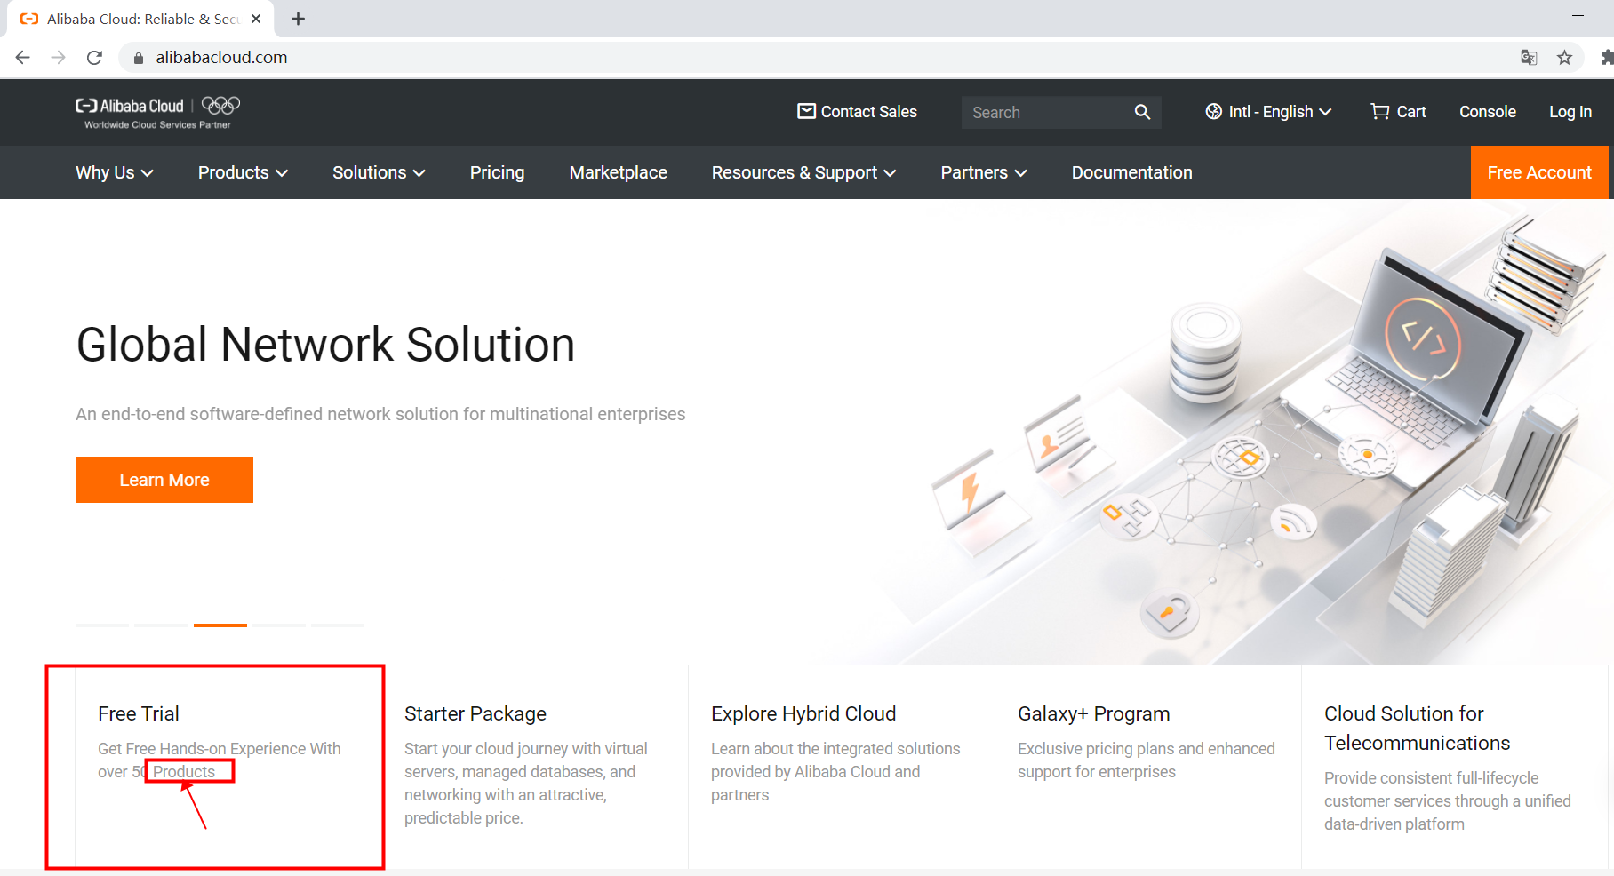This screenshot has height=876, width=1614.
Task: Reload the page with the refresh icon
Action: pyautogui.click(x=94, y=58)
